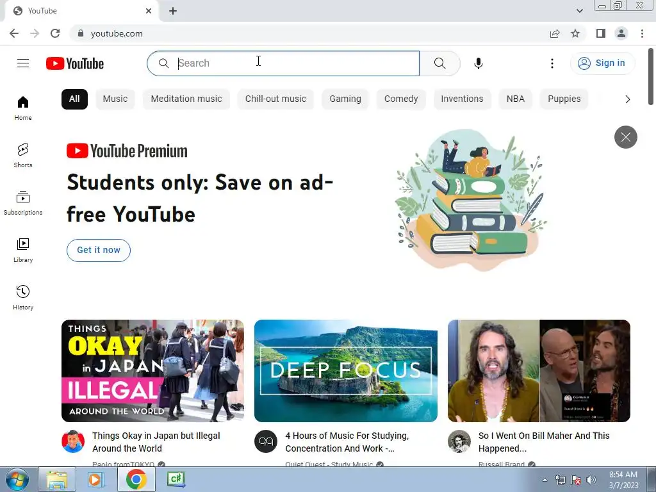Open Library in the sidebar
The image size is (656, 492).
pos(23,250)
